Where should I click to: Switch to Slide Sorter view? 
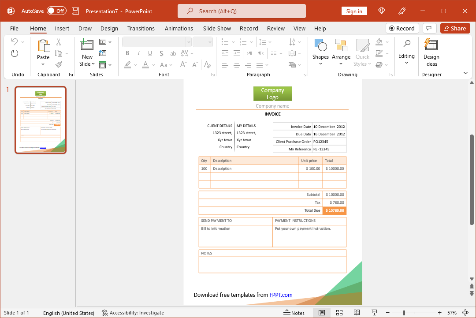pyautogui.click(x=339, y=313)
